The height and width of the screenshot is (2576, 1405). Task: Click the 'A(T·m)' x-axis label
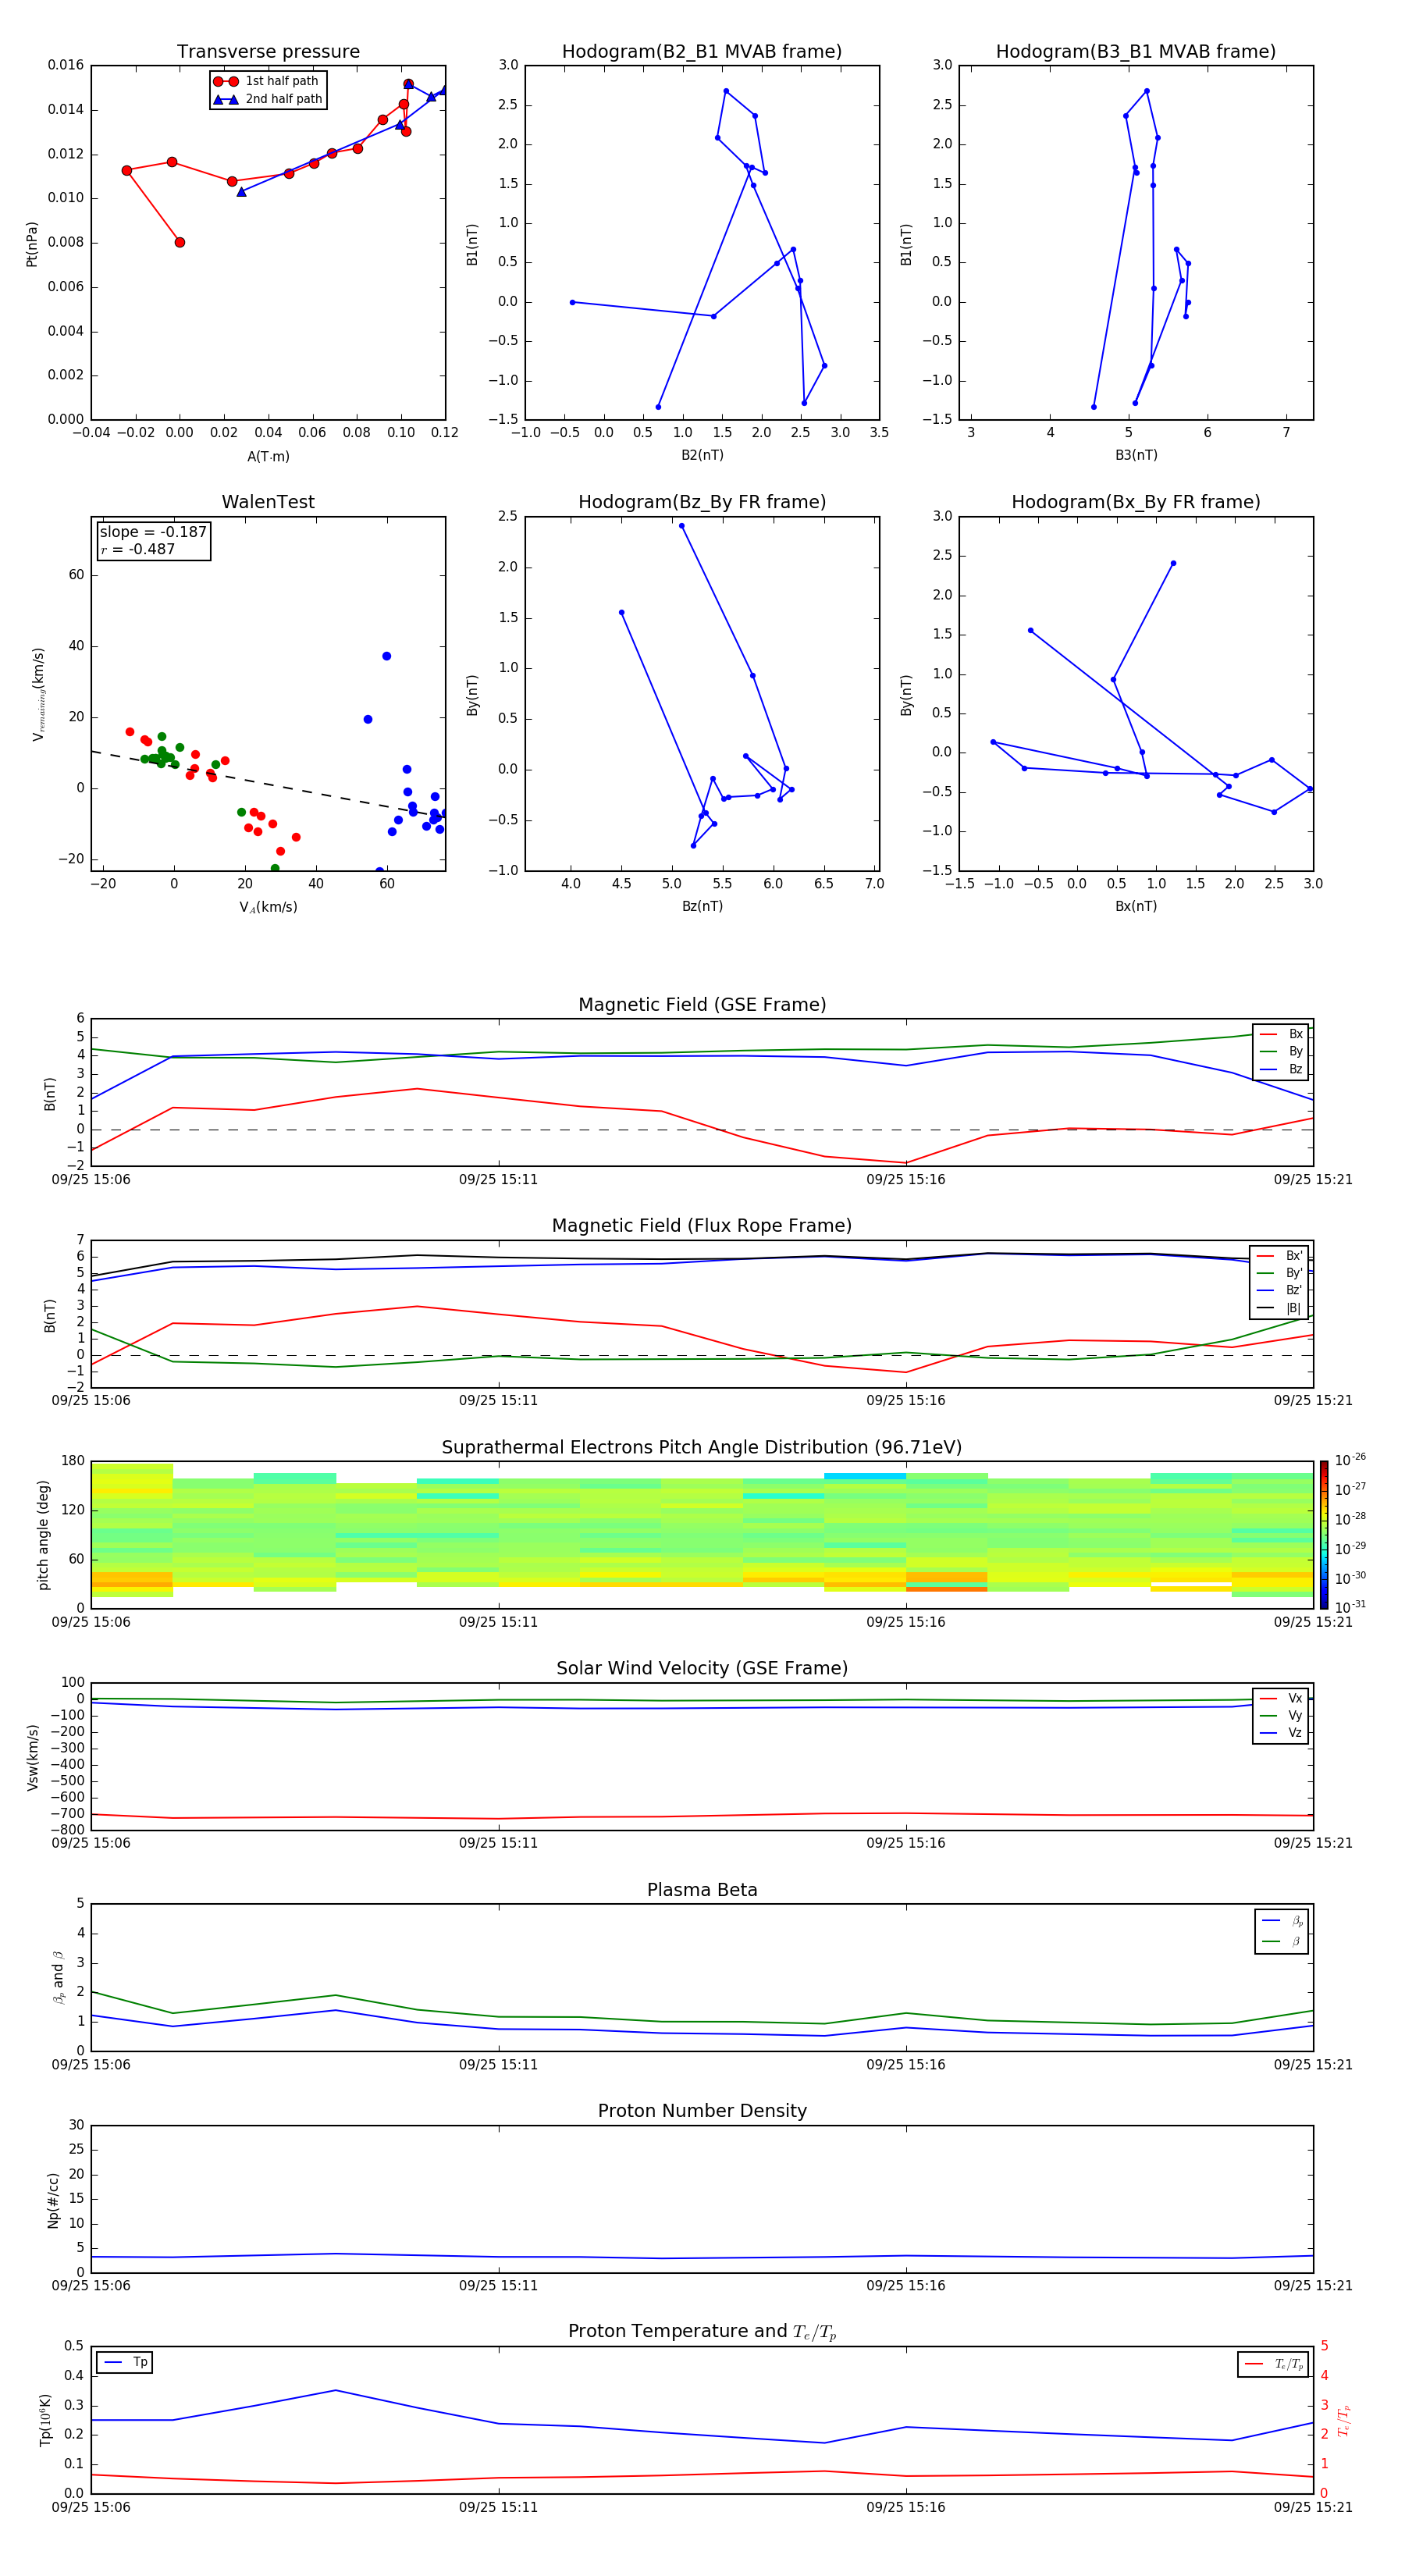pyautogui.click(x=268, y=456)
